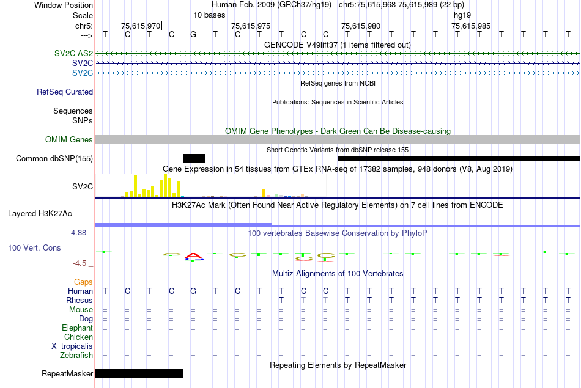The image size is (581, 388).
Task: Click the Human species row label
Action: point(80,291)
